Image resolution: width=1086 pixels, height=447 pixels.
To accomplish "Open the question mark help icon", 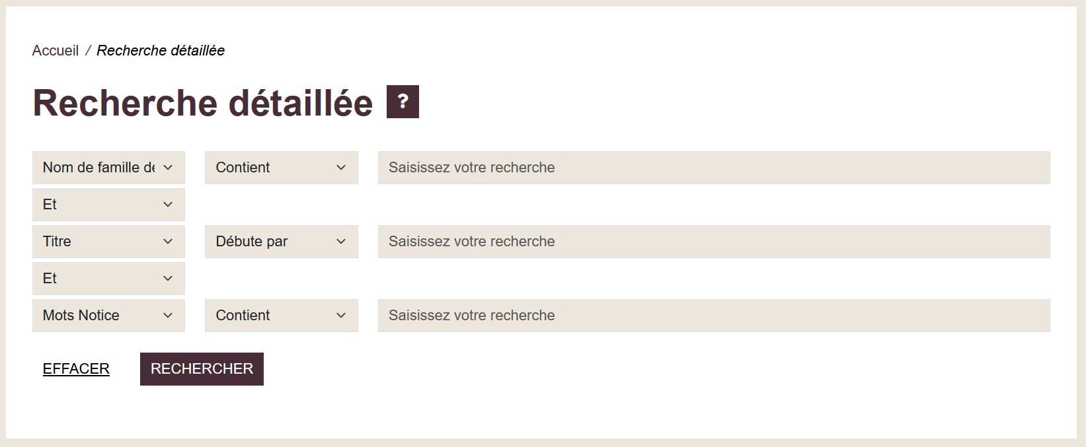I will pos(403,102).
